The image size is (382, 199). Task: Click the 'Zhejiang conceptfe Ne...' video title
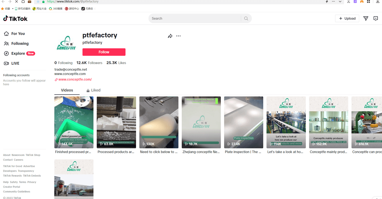tap(201, 152)
